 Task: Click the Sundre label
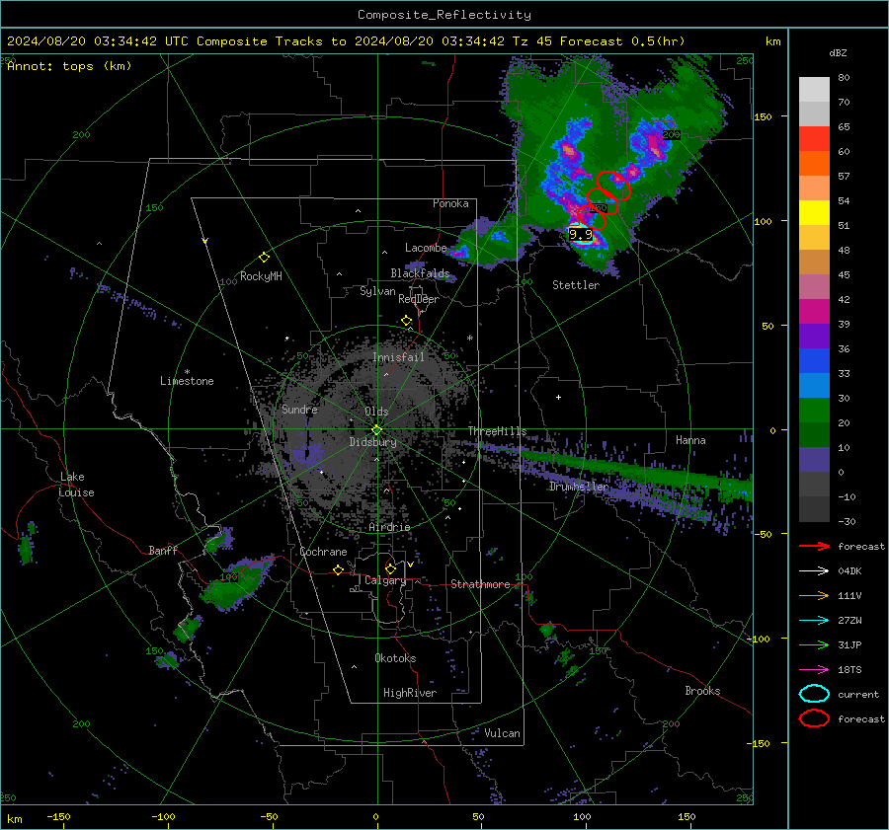point(299,410)
